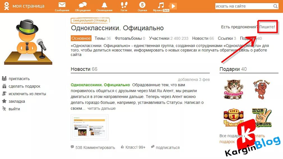Screen dimensions: 283x159
Task: Click the thumbs-up Класс icon
Action: 122,147
